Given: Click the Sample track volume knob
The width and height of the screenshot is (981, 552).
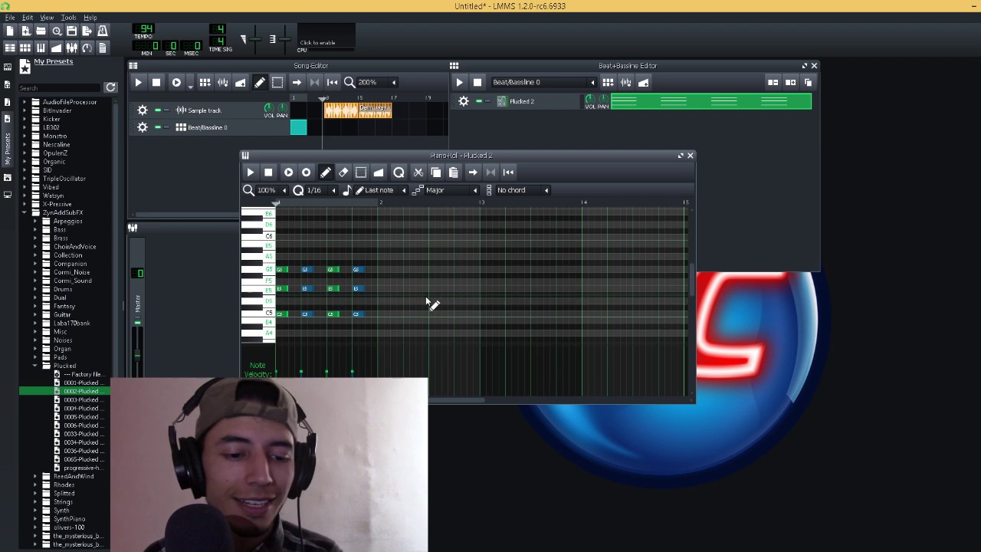Looking at the screenshot, I should (268, 107).
